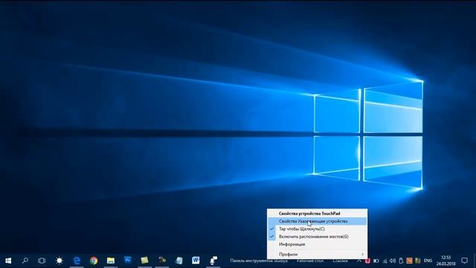Click the sun brightness icon on taskbar

(x=59, y=261)
